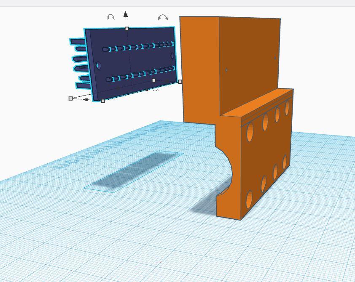Click the white height handle on the blue part's top edge
355x282 pixels.
127,29
